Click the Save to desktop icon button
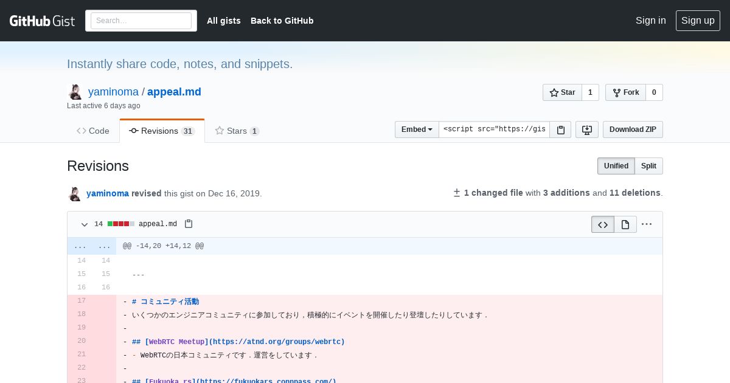730x383 pixels. (587, 129)
